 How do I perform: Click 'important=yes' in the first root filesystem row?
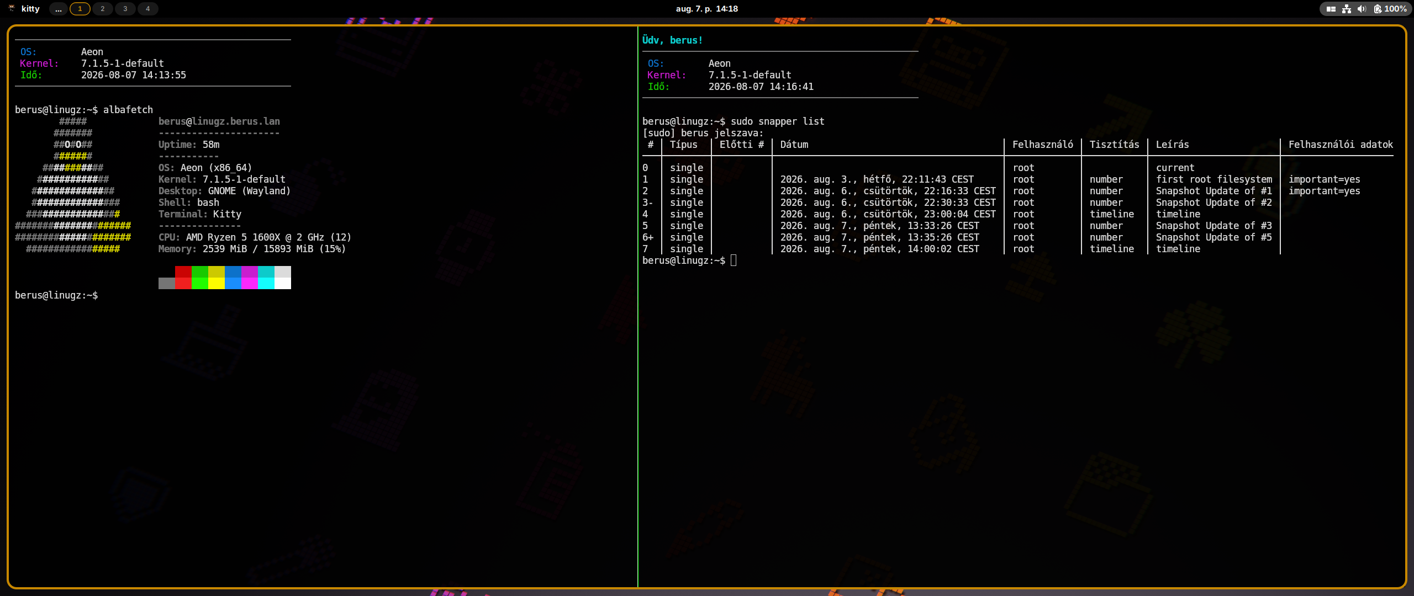1325,179
